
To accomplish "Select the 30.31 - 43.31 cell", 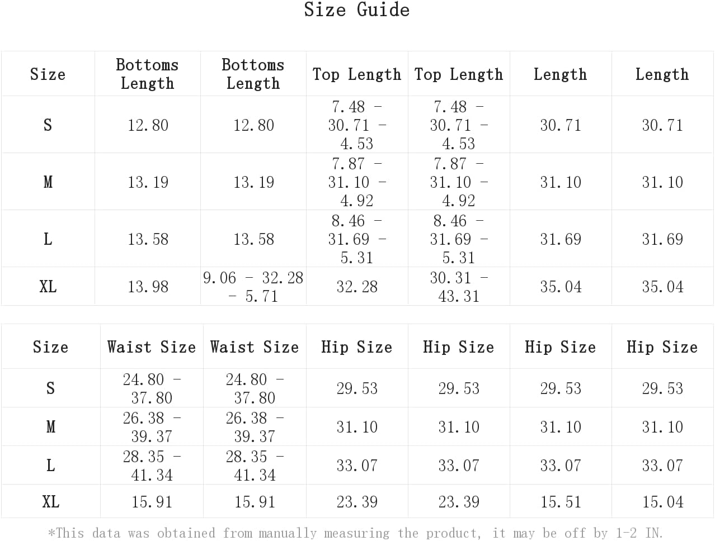I will tap(459, 287).
